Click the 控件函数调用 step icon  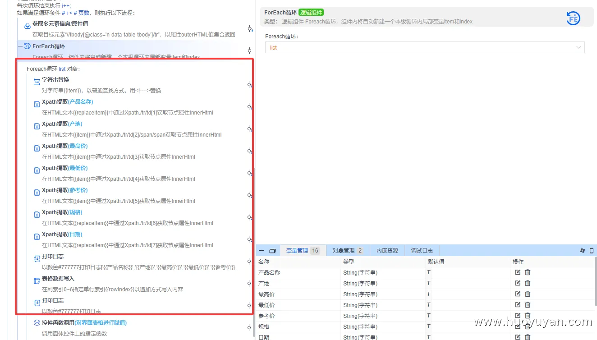(x=37, y=323)
